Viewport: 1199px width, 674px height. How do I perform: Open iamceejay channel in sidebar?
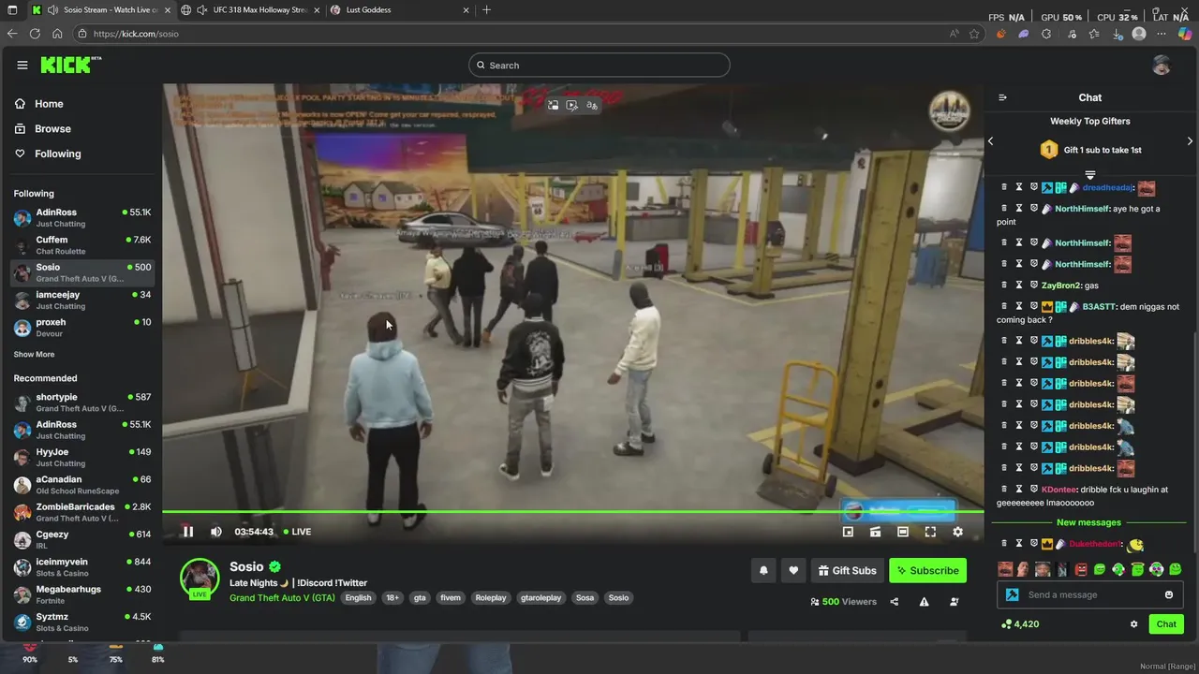(82, 300)
